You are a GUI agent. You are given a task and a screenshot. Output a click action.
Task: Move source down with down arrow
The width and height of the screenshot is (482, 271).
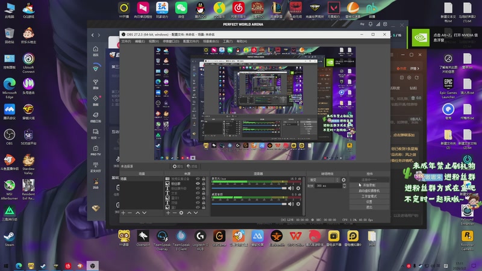(x=195, y=213)
